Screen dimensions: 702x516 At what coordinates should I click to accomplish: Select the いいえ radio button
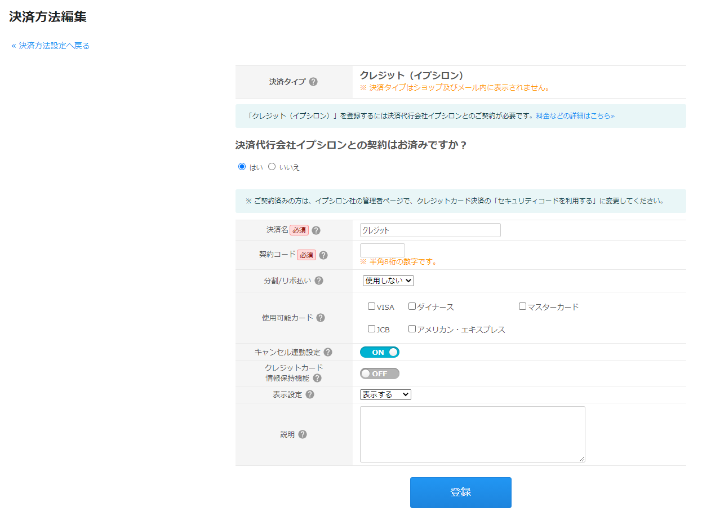272,166
